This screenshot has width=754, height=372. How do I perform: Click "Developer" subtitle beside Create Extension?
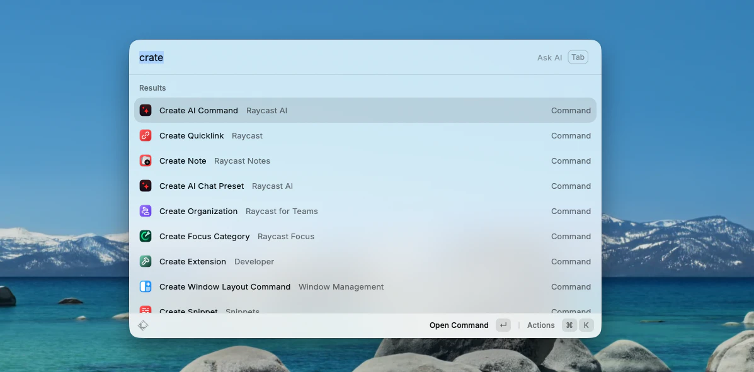(x=254, y=262)
